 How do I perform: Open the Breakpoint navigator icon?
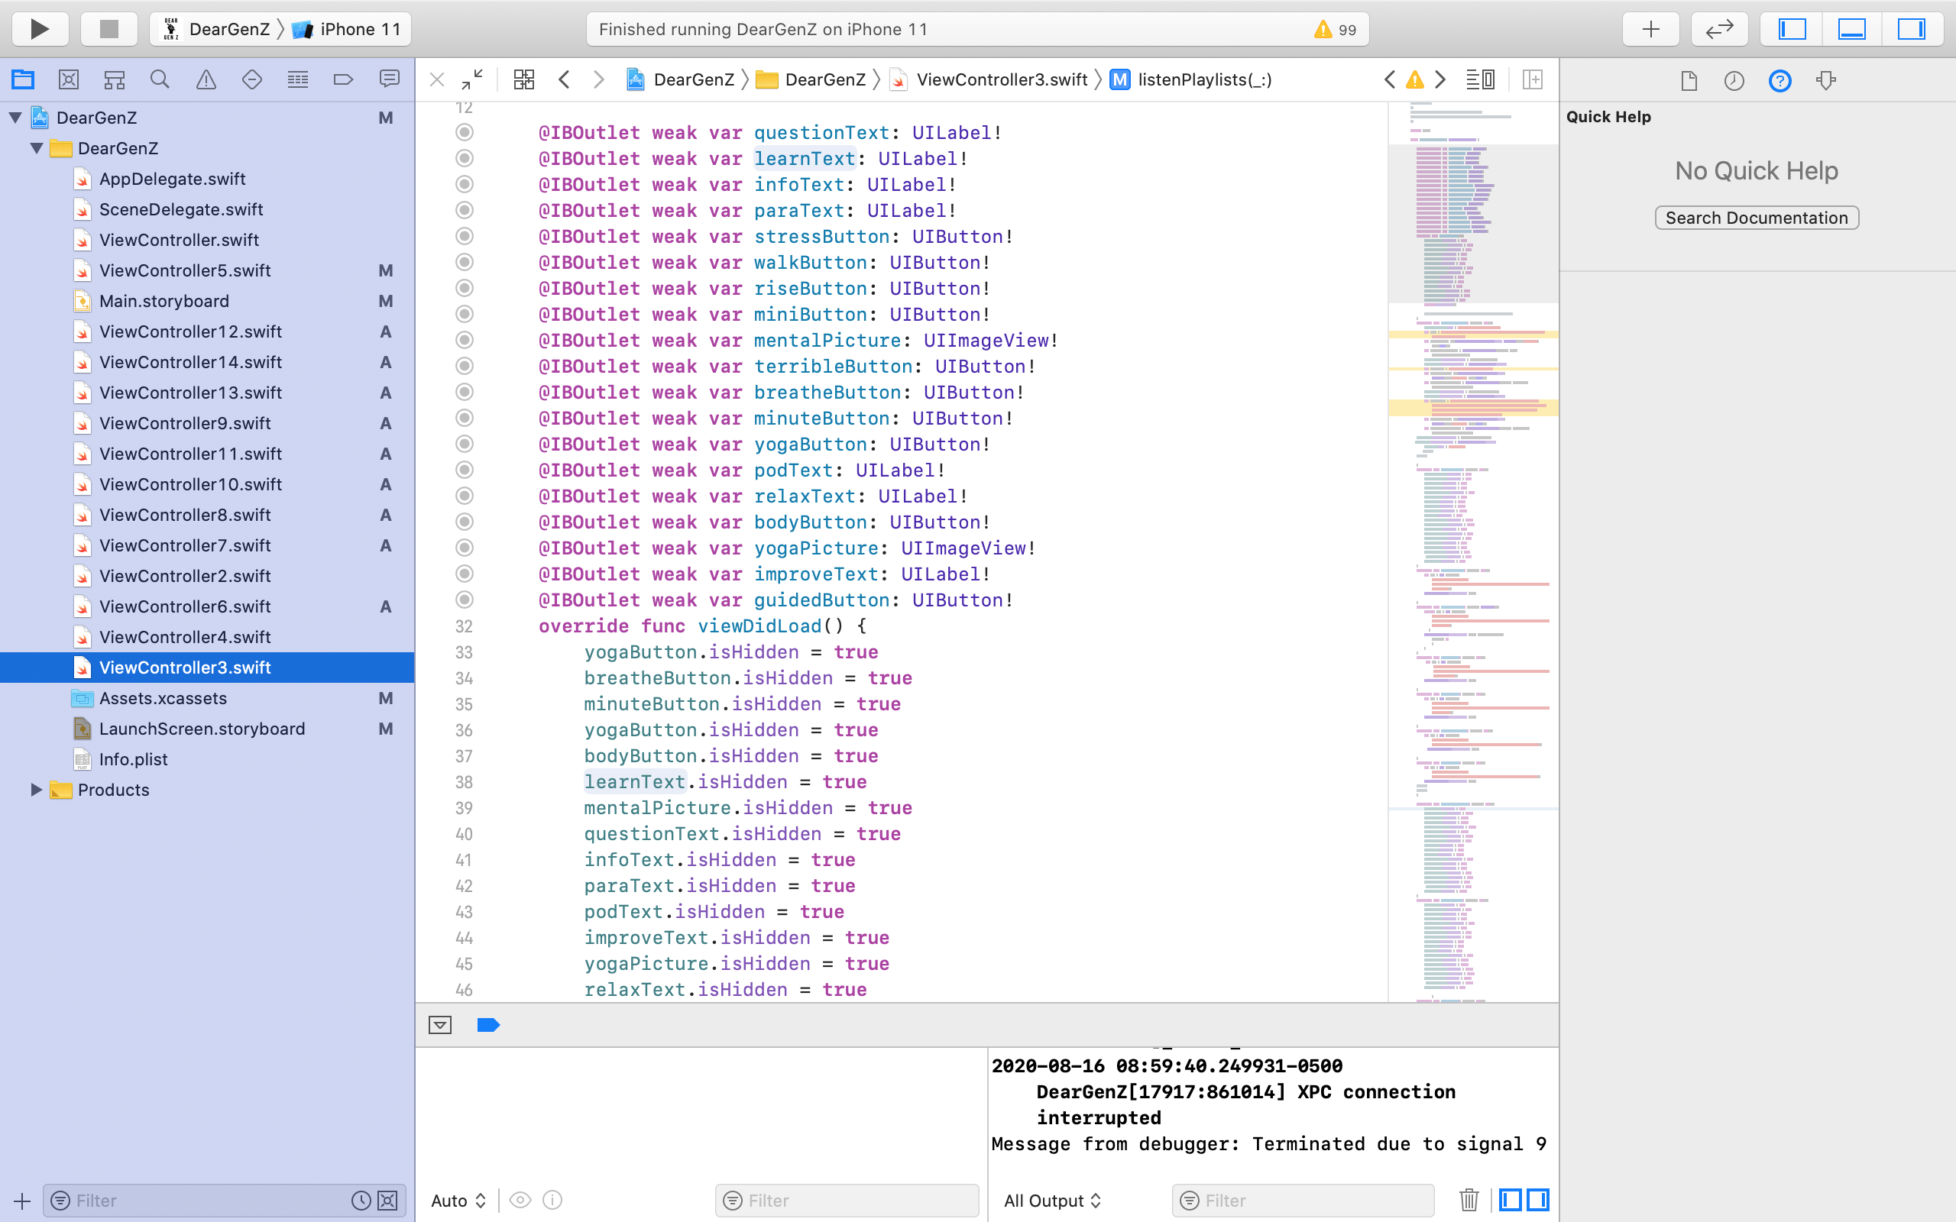click(x=344, y=79)
